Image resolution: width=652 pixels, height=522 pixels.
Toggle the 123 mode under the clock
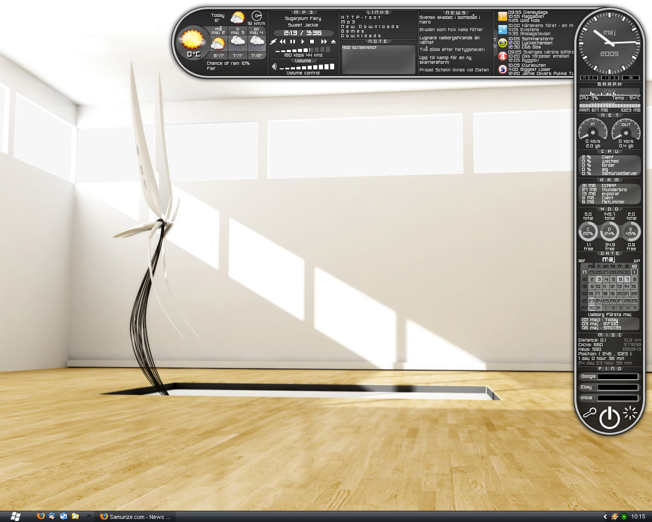tap(609, 78)
